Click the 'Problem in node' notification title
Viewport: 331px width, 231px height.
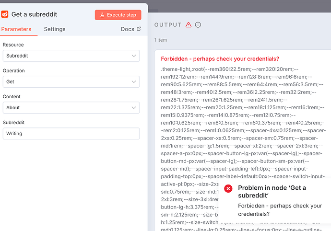click(272, 191)
